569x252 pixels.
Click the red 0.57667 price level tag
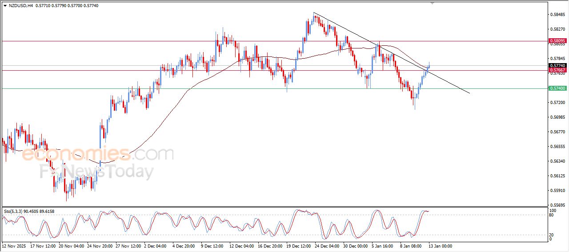(557, 70)
